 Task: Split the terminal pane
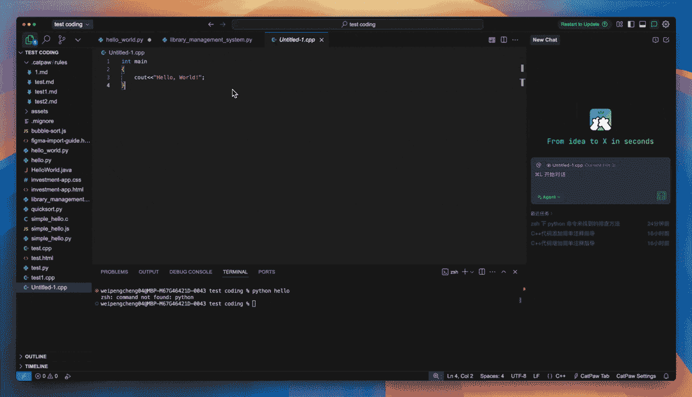[x=482, y=272]
